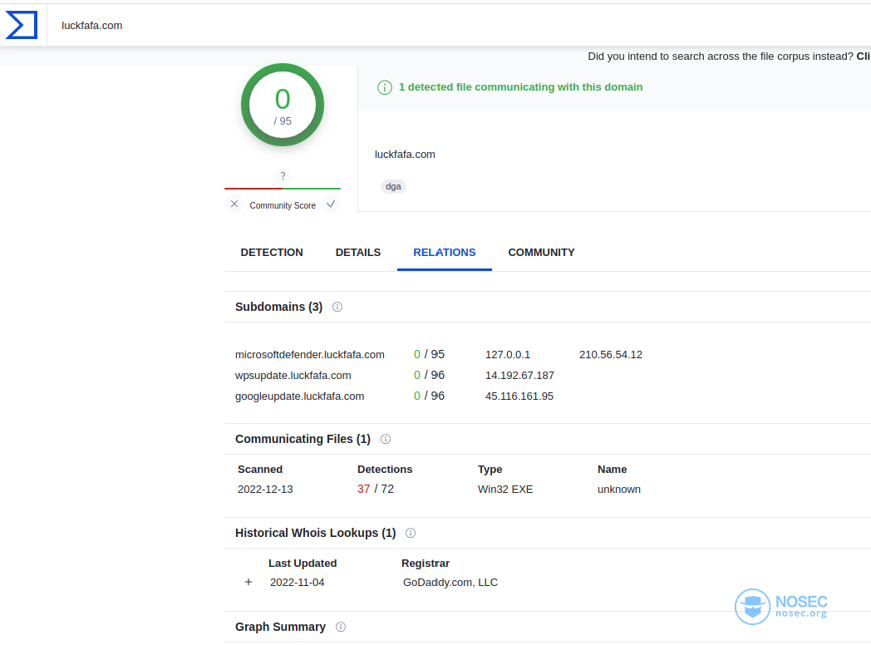This screenshot has width=871, height=645.
Task: Vote harmless with the checkmark icon
Action: pos(331,204)
